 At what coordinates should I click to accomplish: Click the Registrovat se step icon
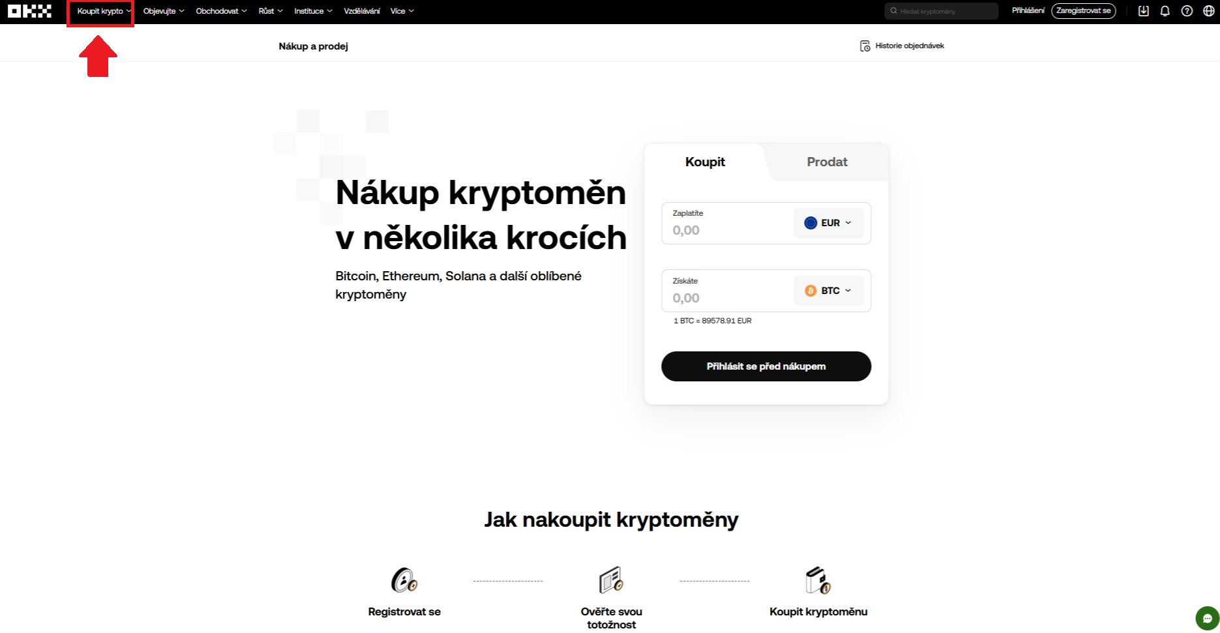[404, 580]
